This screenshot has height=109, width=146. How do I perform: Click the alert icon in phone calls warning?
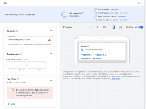[x=12, y=90]
